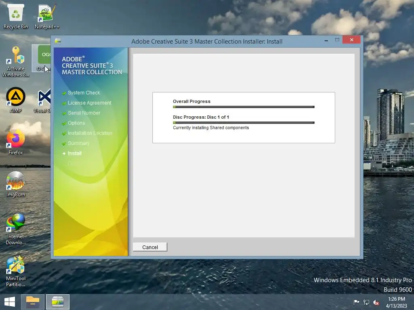Click the Disc Progress bar
Screen dimensions: 414x310
244,123
